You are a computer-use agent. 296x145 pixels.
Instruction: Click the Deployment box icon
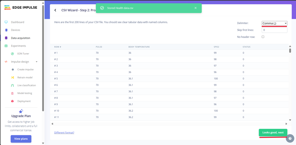pos(12,101)
